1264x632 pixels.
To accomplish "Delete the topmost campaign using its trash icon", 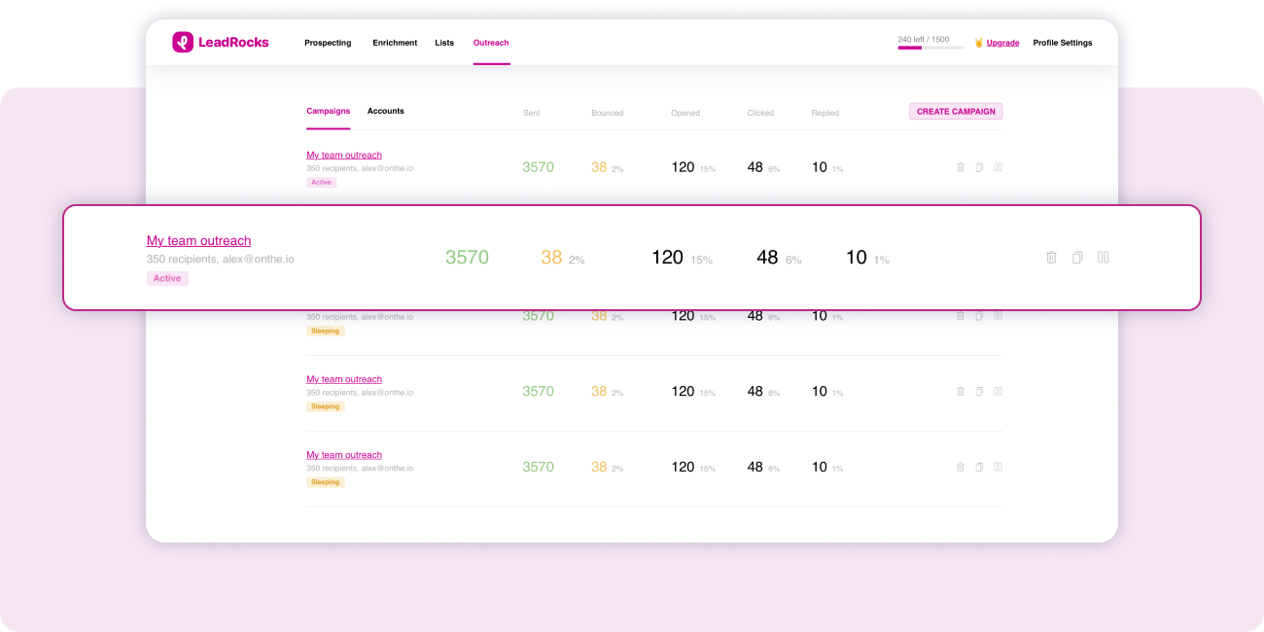I will coord(961,167).
